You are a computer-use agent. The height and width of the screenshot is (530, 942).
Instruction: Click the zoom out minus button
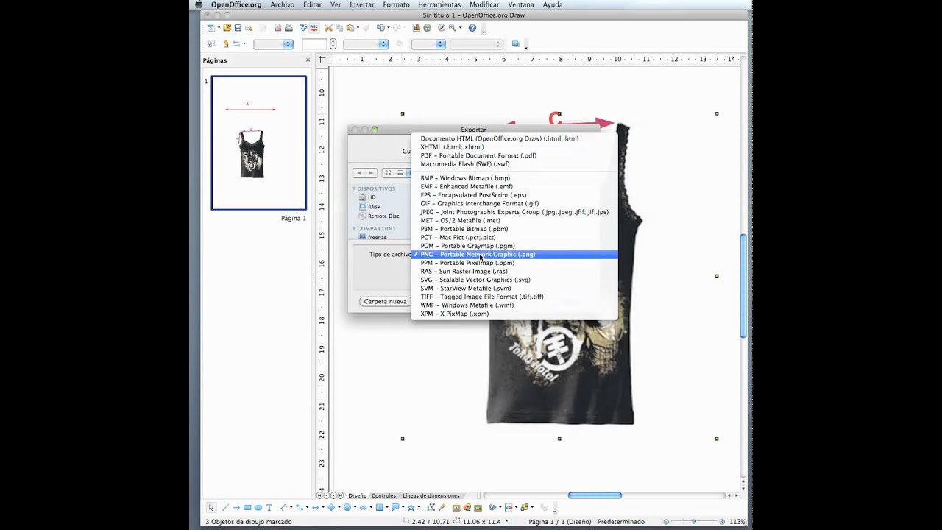click(666, 521)
